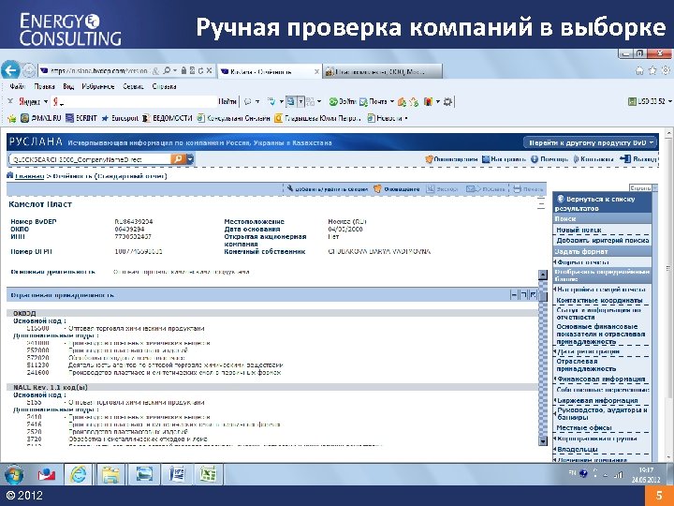Click the orange search button in Ruslana quick search

click(178, 159)
